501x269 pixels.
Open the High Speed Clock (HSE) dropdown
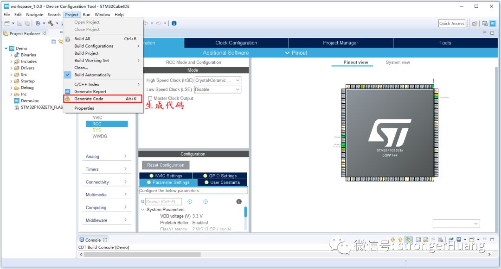coord(218,80)
